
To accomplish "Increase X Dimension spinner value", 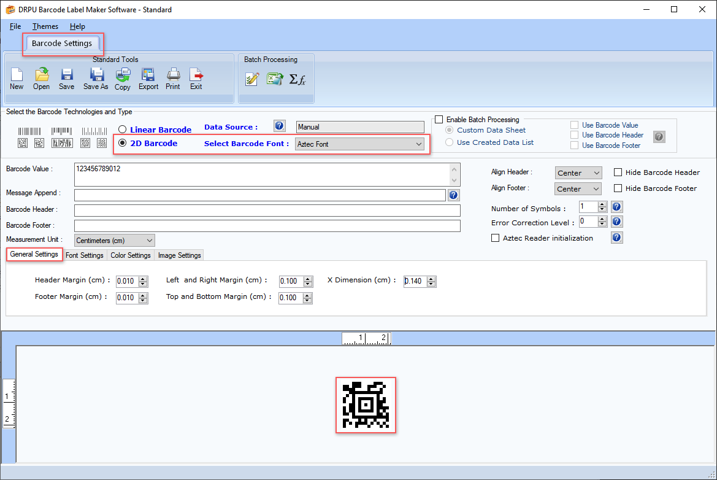I will coord(431,279).
